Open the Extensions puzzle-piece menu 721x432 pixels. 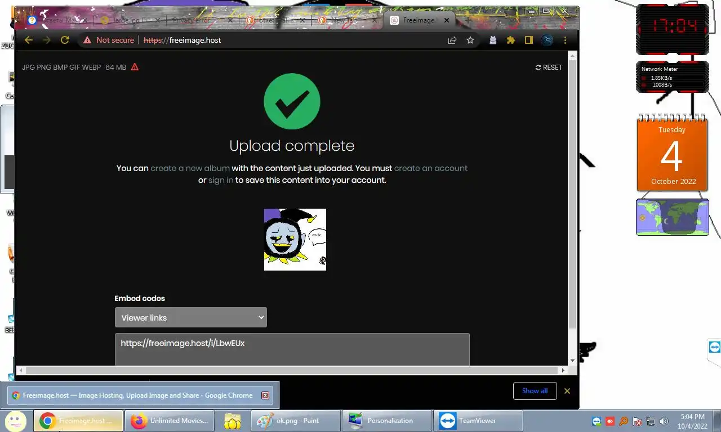511,40
